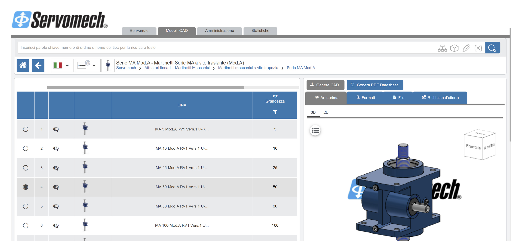This screenshot has width=523, height=246.
Task: Open the File tab
Action: [x=398, y=98]
